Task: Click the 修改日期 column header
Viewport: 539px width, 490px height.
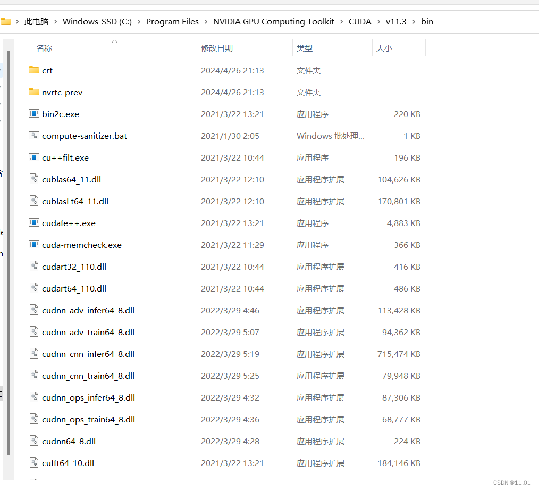Action: point(217,48)
